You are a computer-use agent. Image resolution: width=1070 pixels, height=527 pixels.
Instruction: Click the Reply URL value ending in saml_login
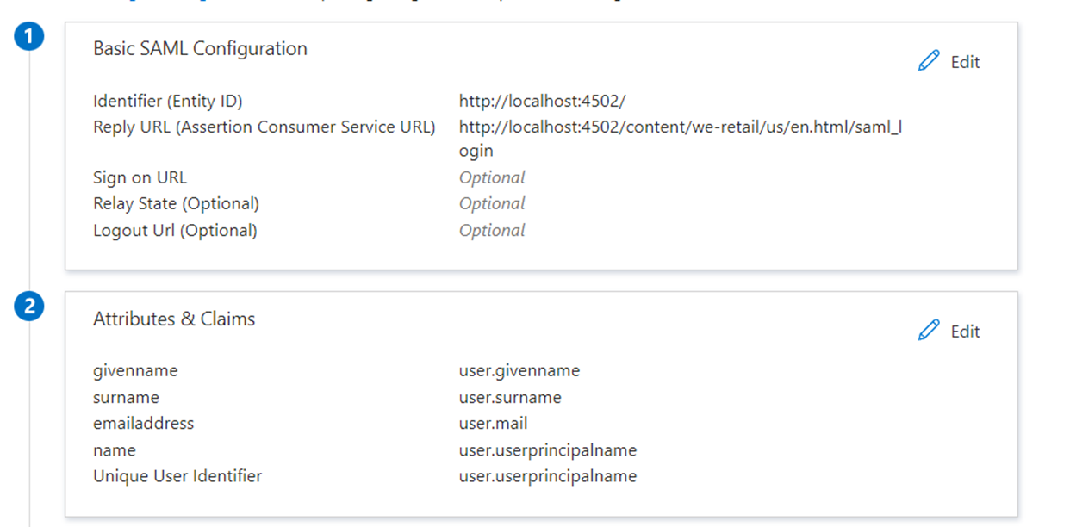coord(680,127)
